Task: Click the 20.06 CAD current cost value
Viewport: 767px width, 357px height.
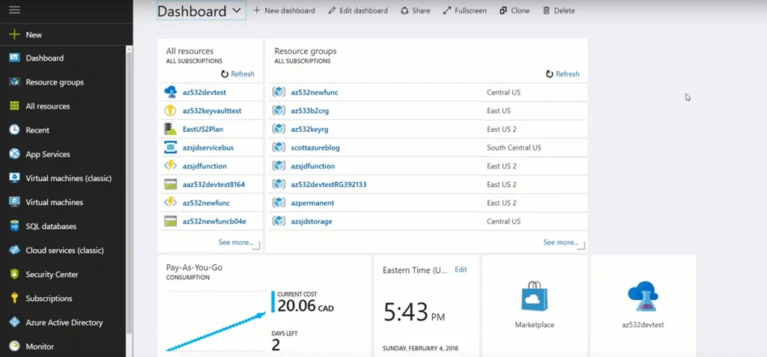Action: [306, 305]
